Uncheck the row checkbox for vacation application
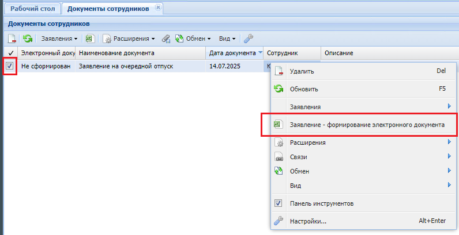This screenshot has width=459, height=235. 10,66
